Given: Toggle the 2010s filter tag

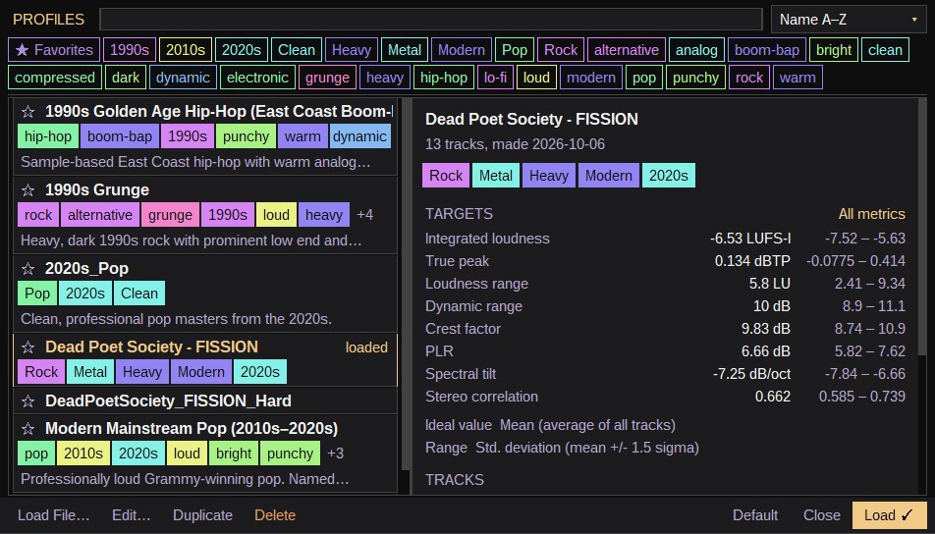Looking at the screenshot, I should [x=186, y=50].
